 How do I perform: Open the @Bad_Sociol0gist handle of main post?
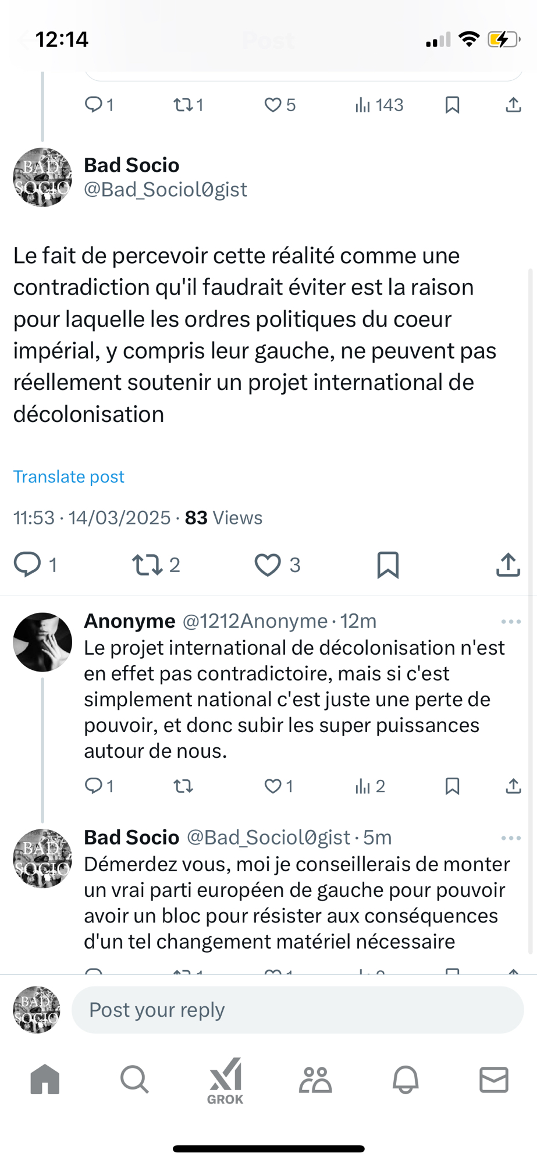[x=166, y=190]
